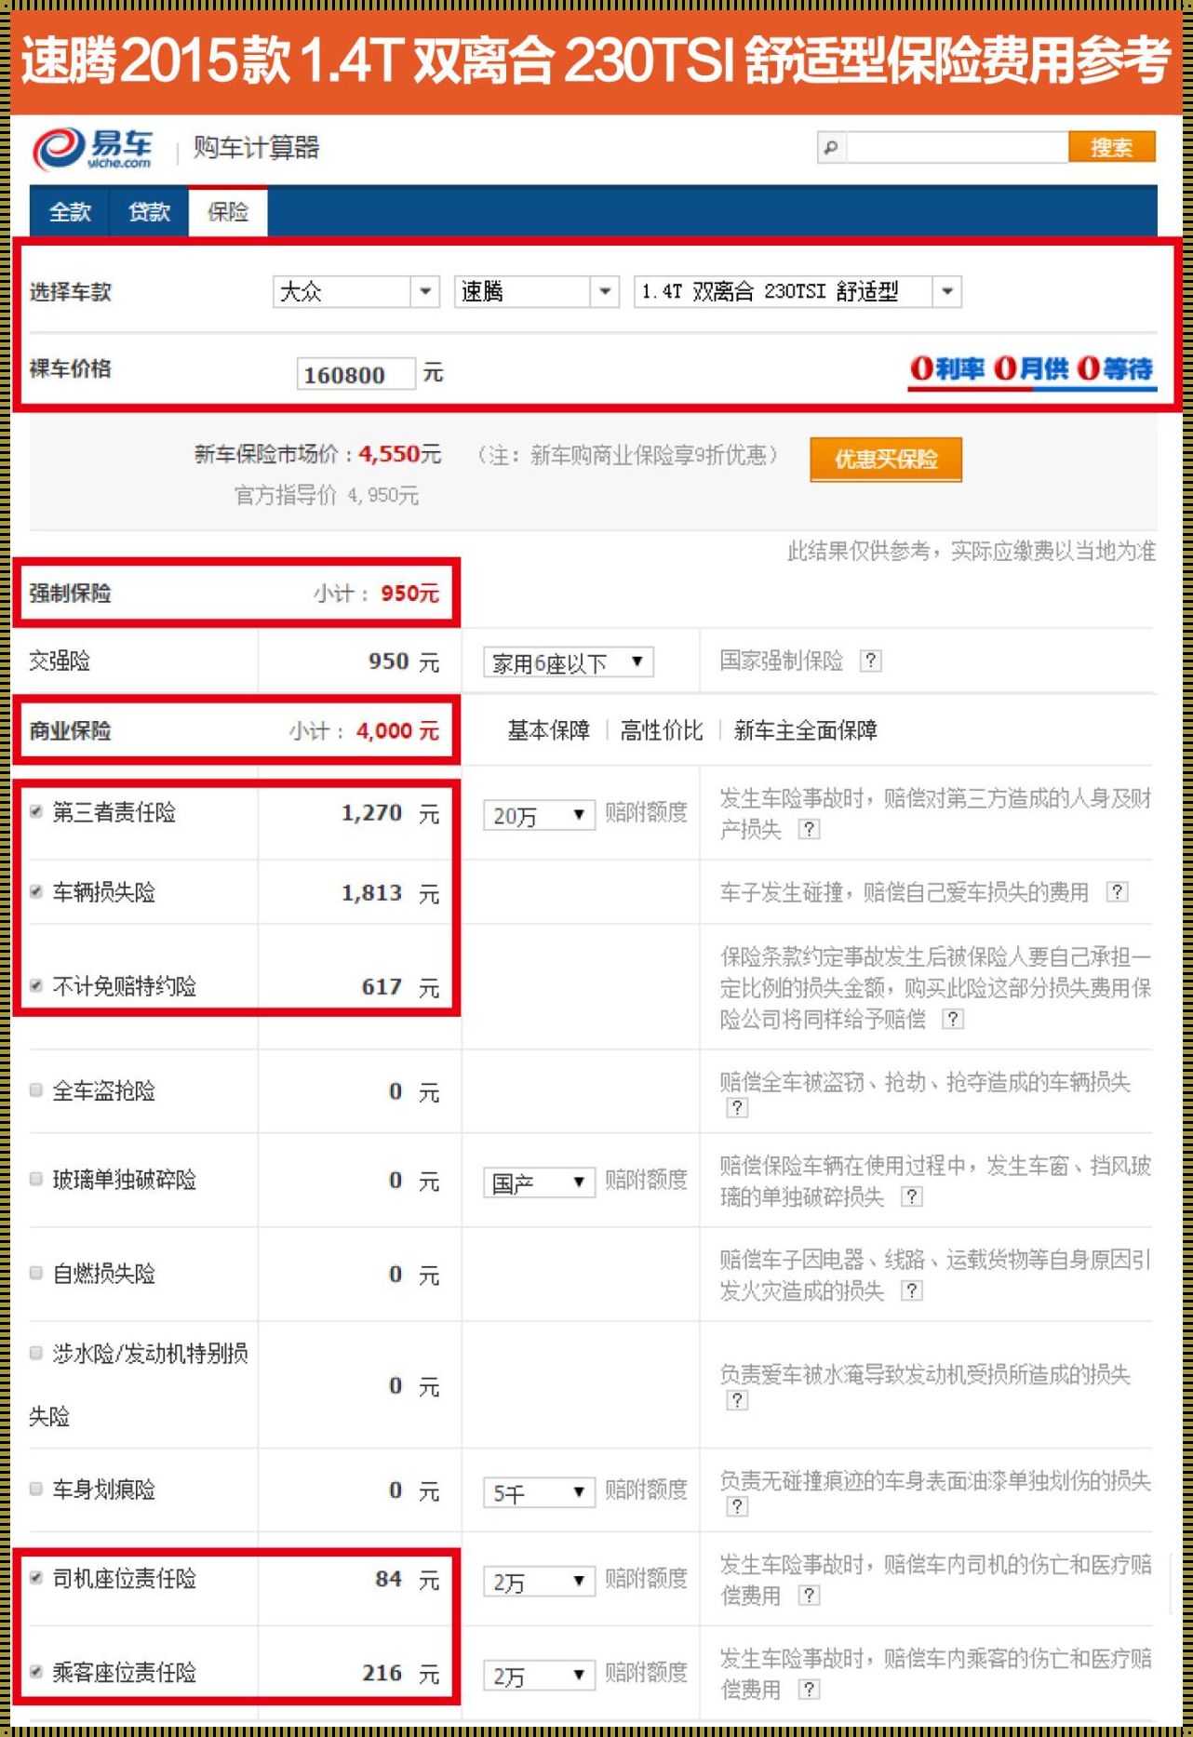Enable the 自燃损失险 checkbox

pyautogui.click(x=36, y=1273)
